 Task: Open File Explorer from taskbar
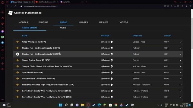click(x=83, y=105)
